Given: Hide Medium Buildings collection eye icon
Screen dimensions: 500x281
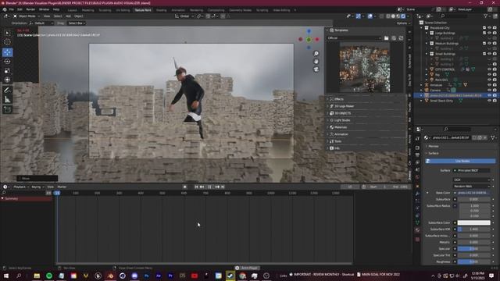Looking at the screenshot, I should [x=490, y=44].
